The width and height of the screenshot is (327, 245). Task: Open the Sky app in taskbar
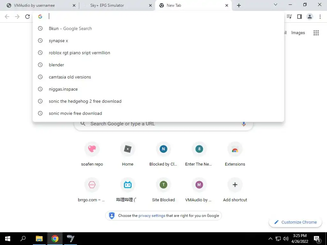71,239
